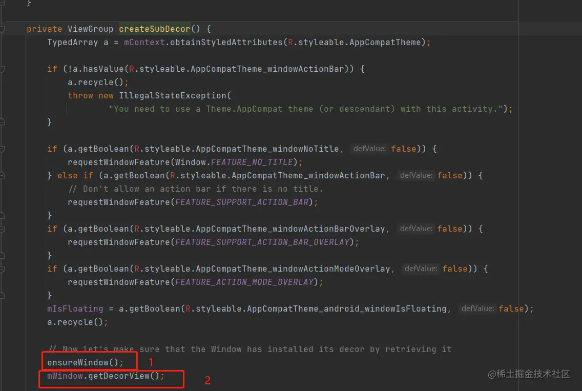Click the IllegalStateException class name
The width and height of the screenshot is (582, 391).
point(172,96)
